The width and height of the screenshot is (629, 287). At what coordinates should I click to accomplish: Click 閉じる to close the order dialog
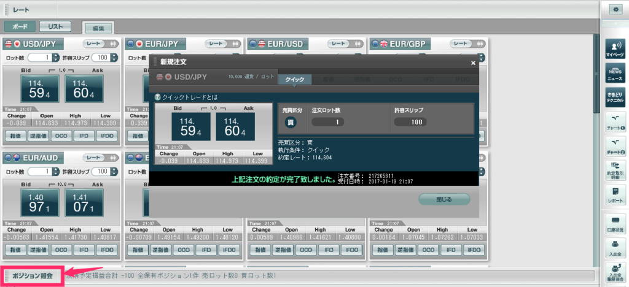coord(444,199)
